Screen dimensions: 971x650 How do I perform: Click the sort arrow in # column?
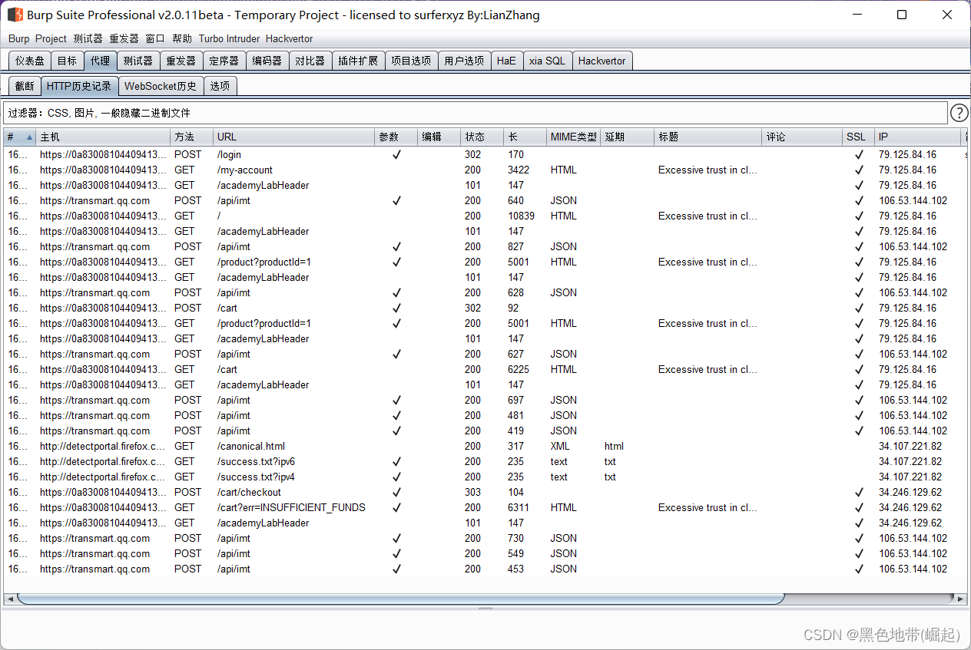pyautogui.click(x=30, y=137)
